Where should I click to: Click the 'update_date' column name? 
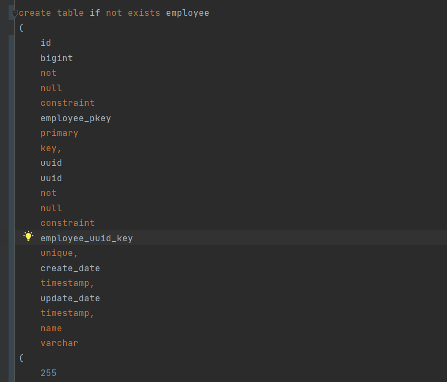point(70,298)
